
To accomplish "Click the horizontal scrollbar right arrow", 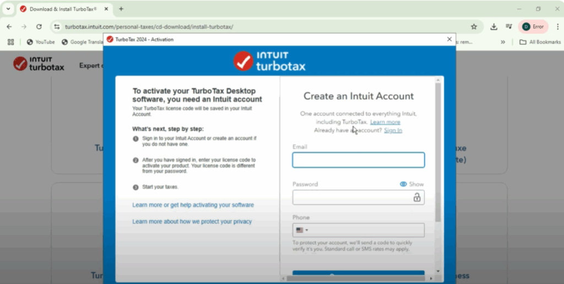I will [x=431, y=278].
